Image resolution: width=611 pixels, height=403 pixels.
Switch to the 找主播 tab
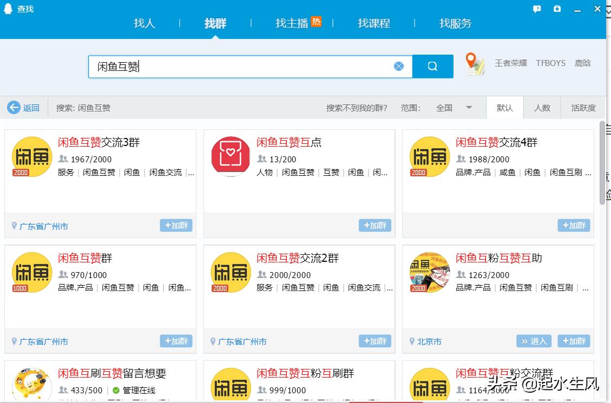292,23
